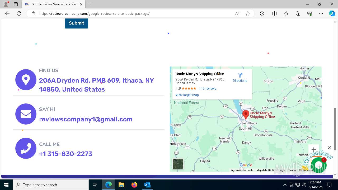Open the browser Extensions icon

point(262,13)
